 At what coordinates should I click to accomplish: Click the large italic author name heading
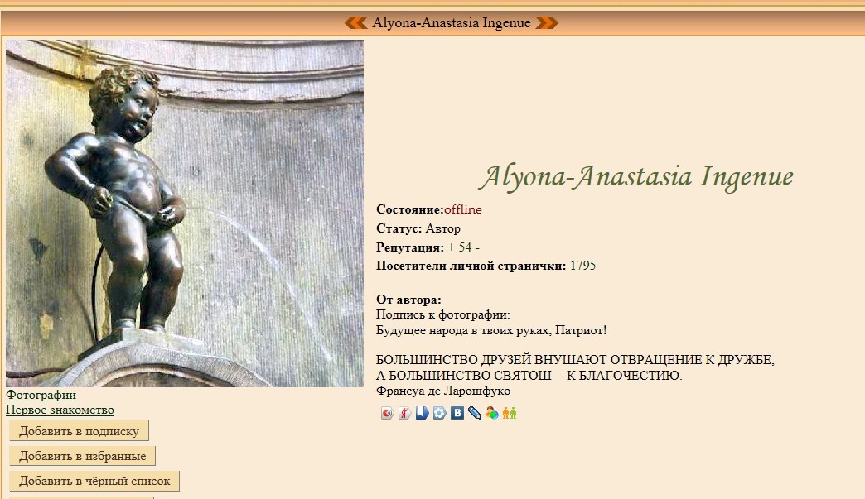coord(636,177)
